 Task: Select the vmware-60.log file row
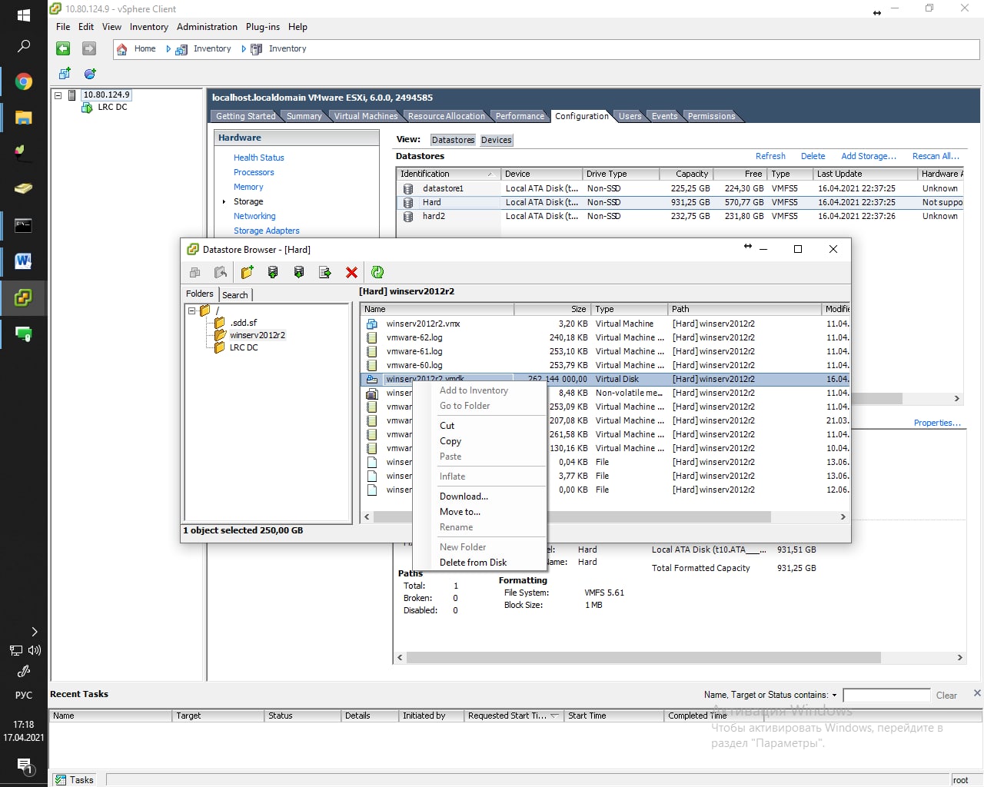[604, 366]
